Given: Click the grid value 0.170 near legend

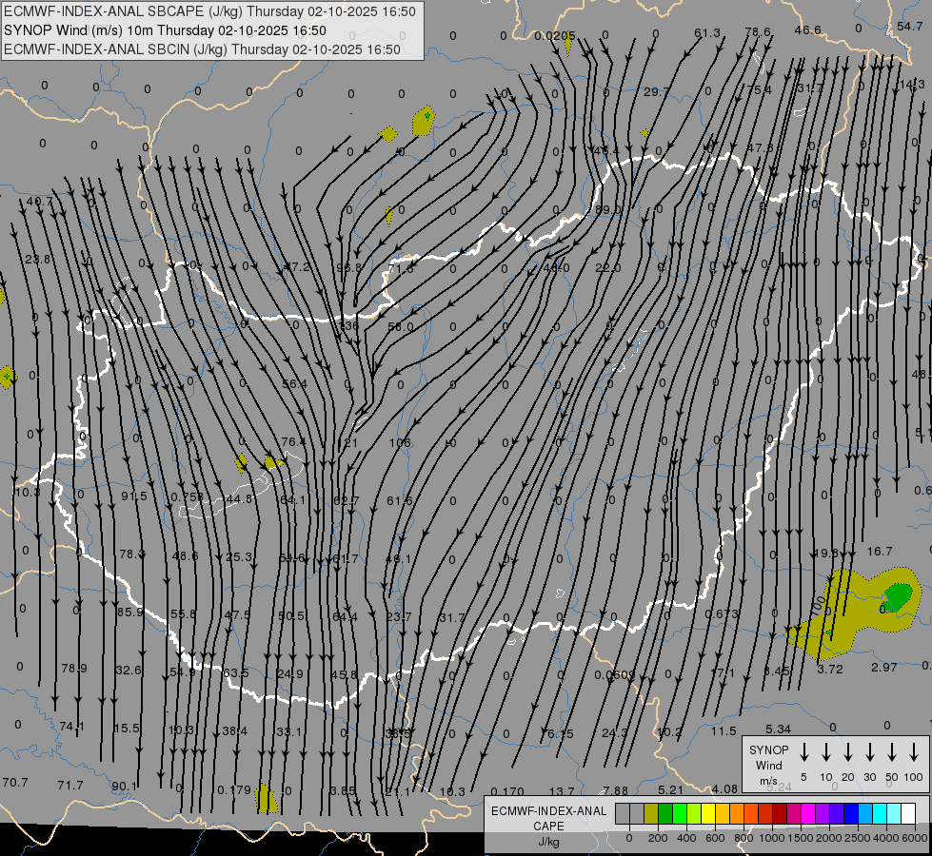Looking at the screenshot, I should coord(507,791).
